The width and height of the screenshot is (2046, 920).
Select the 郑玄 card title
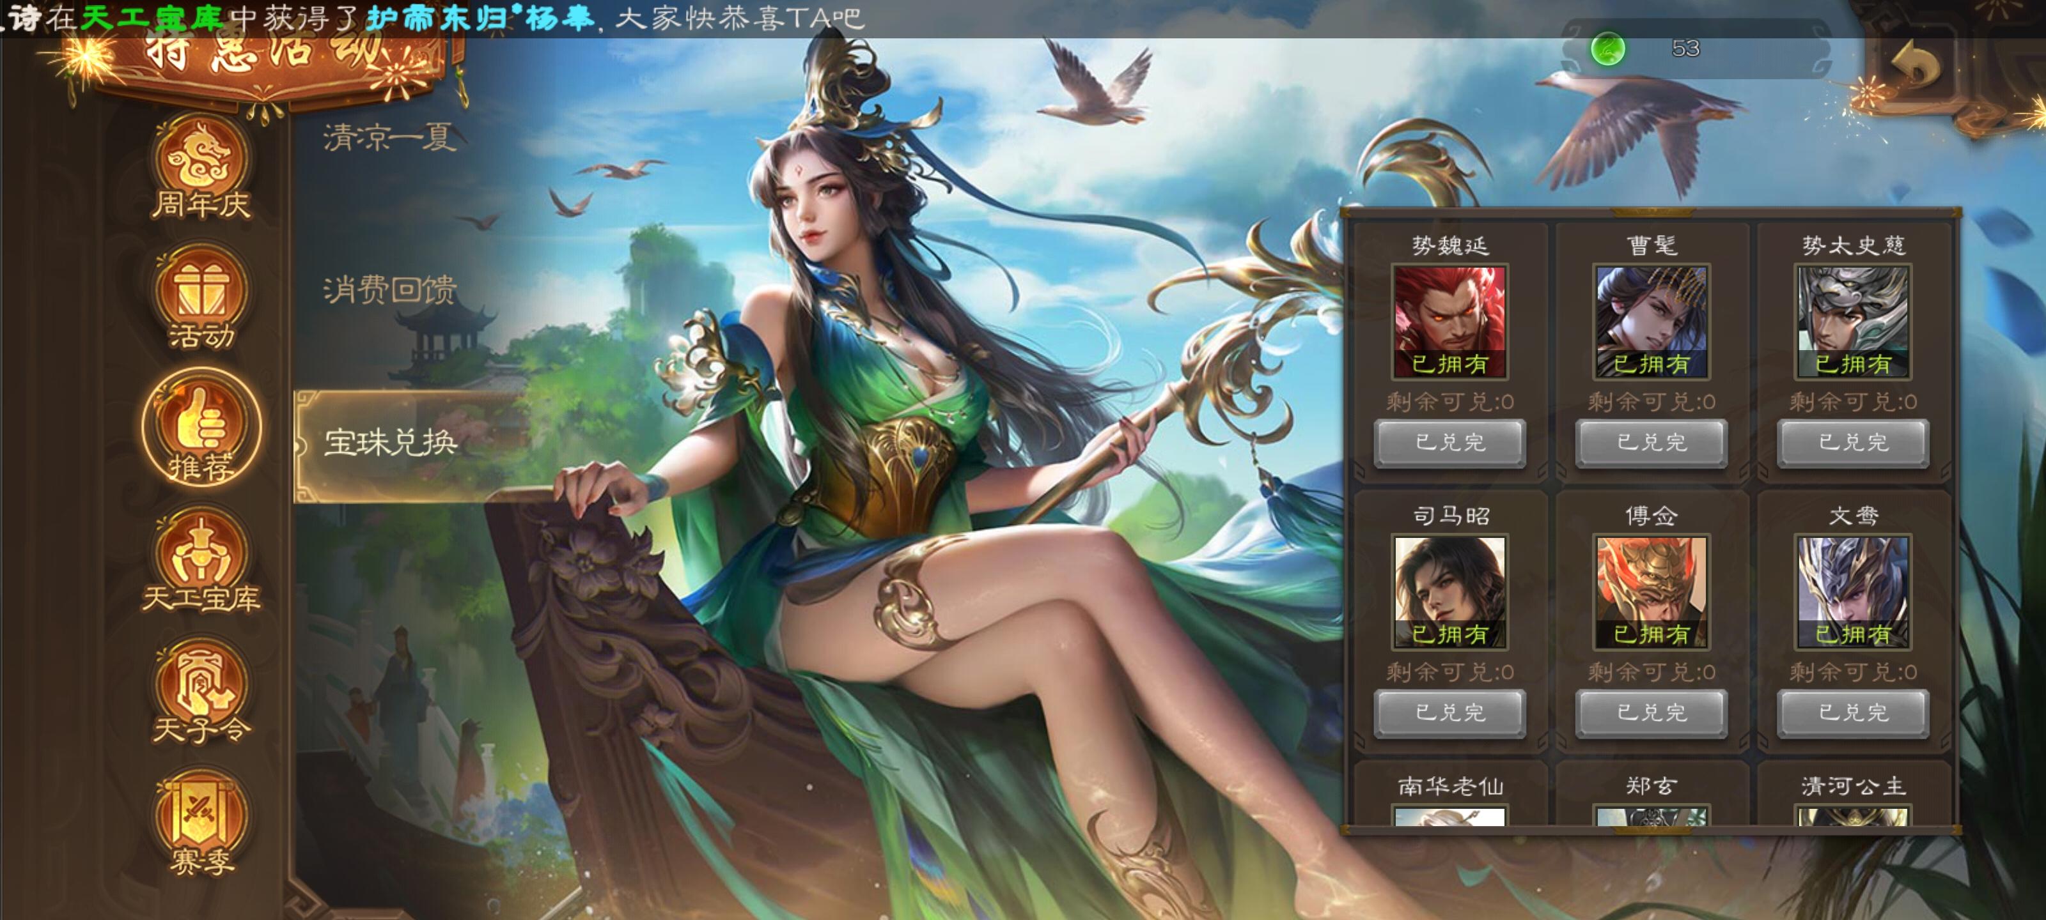pyautogui.click(x=1652, y=786)
